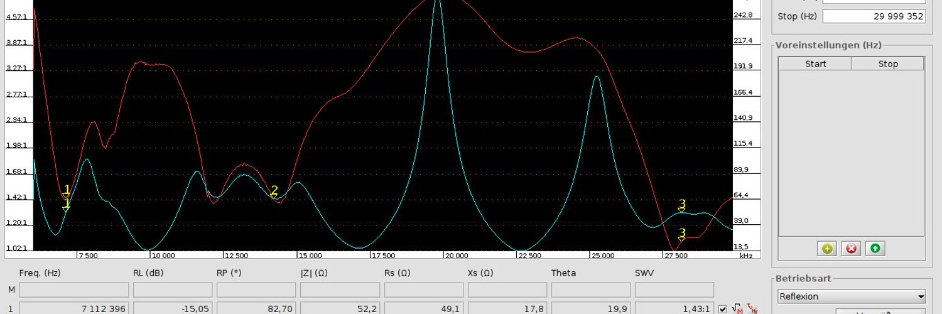This screenshot has width=942, height=314.
Task: Click the 1.02:1 left scale label
Action: [x=16, y=248]
